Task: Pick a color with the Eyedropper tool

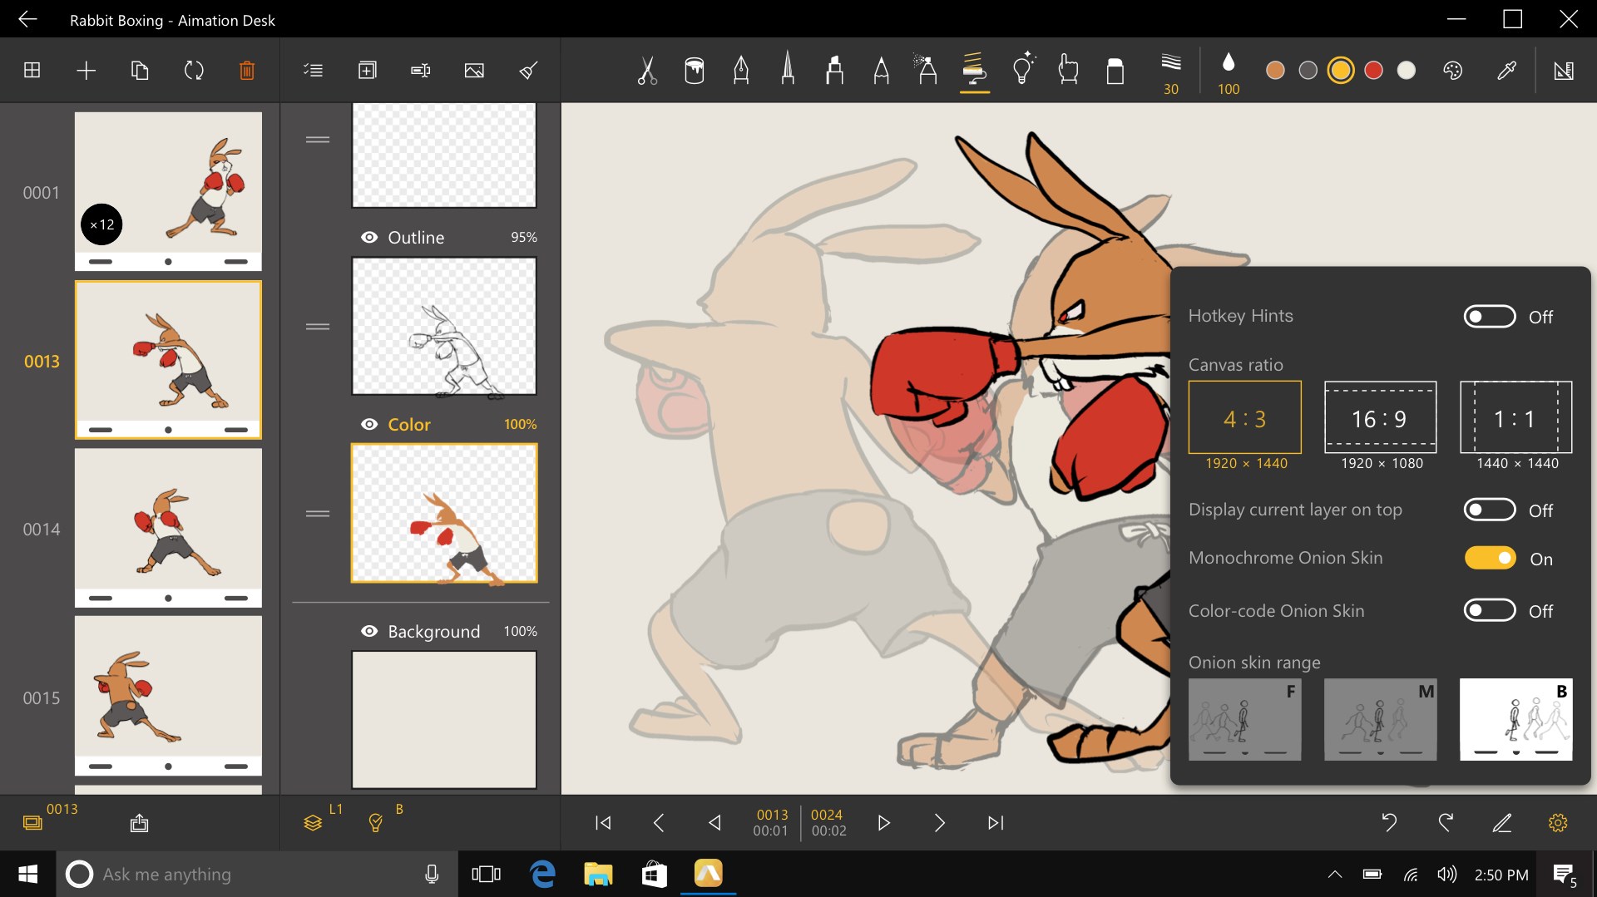Action: pos(1506,71)
